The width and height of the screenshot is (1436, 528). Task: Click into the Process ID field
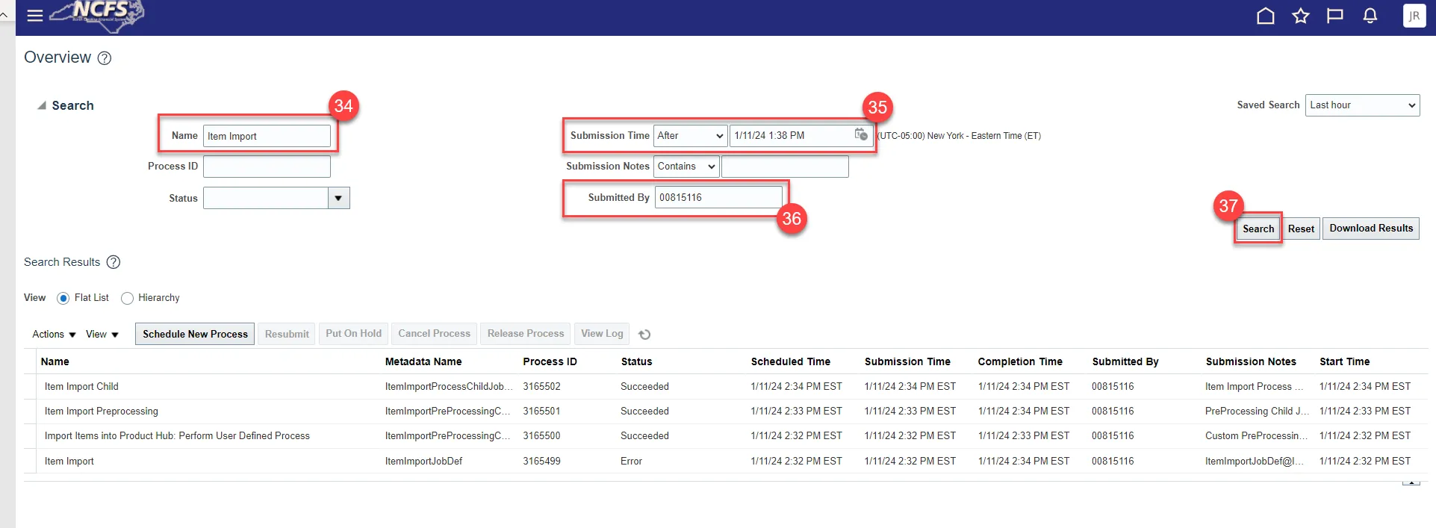click(267, 167)
